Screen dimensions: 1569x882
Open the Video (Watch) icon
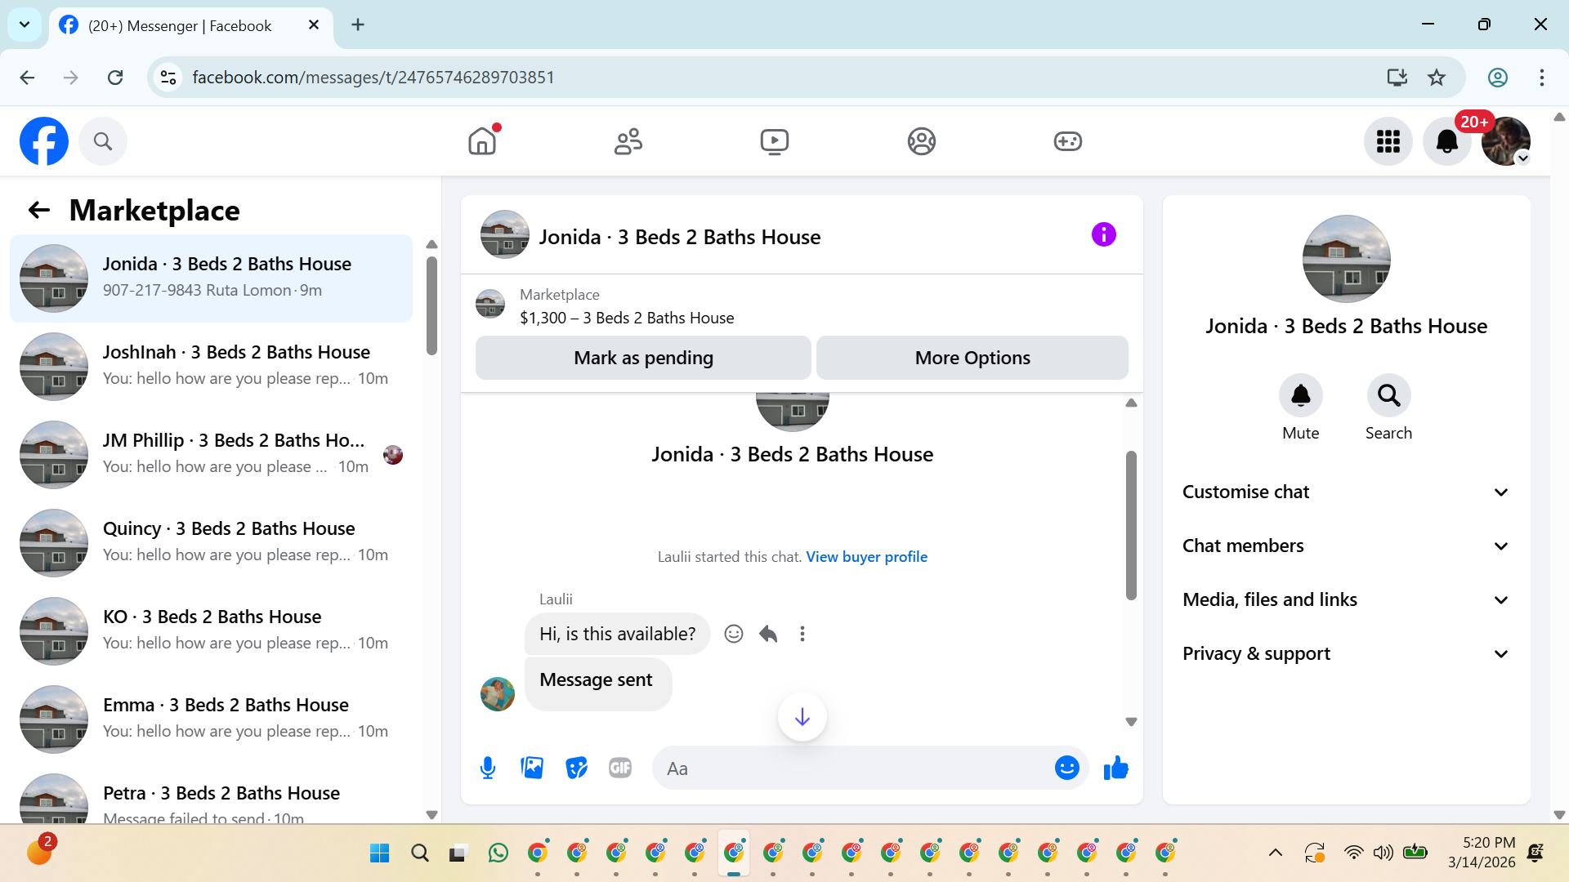pos(775,141)
